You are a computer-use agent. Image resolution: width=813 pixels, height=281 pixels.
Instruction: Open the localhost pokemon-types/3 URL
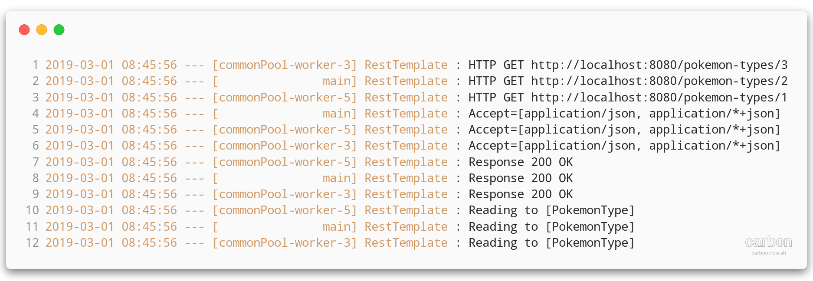pos(659,65)
